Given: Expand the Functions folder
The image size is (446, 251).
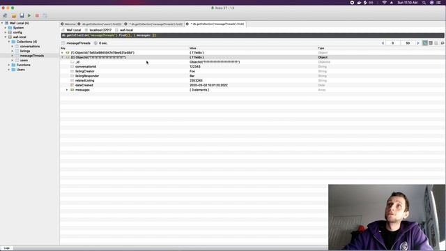Looking at the screenshot, I should pos(9,65).
